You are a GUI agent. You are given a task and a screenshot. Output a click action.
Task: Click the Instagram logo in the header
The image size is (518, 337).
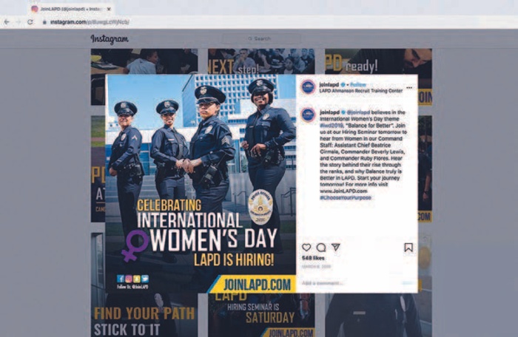click(x=110, y=39)
